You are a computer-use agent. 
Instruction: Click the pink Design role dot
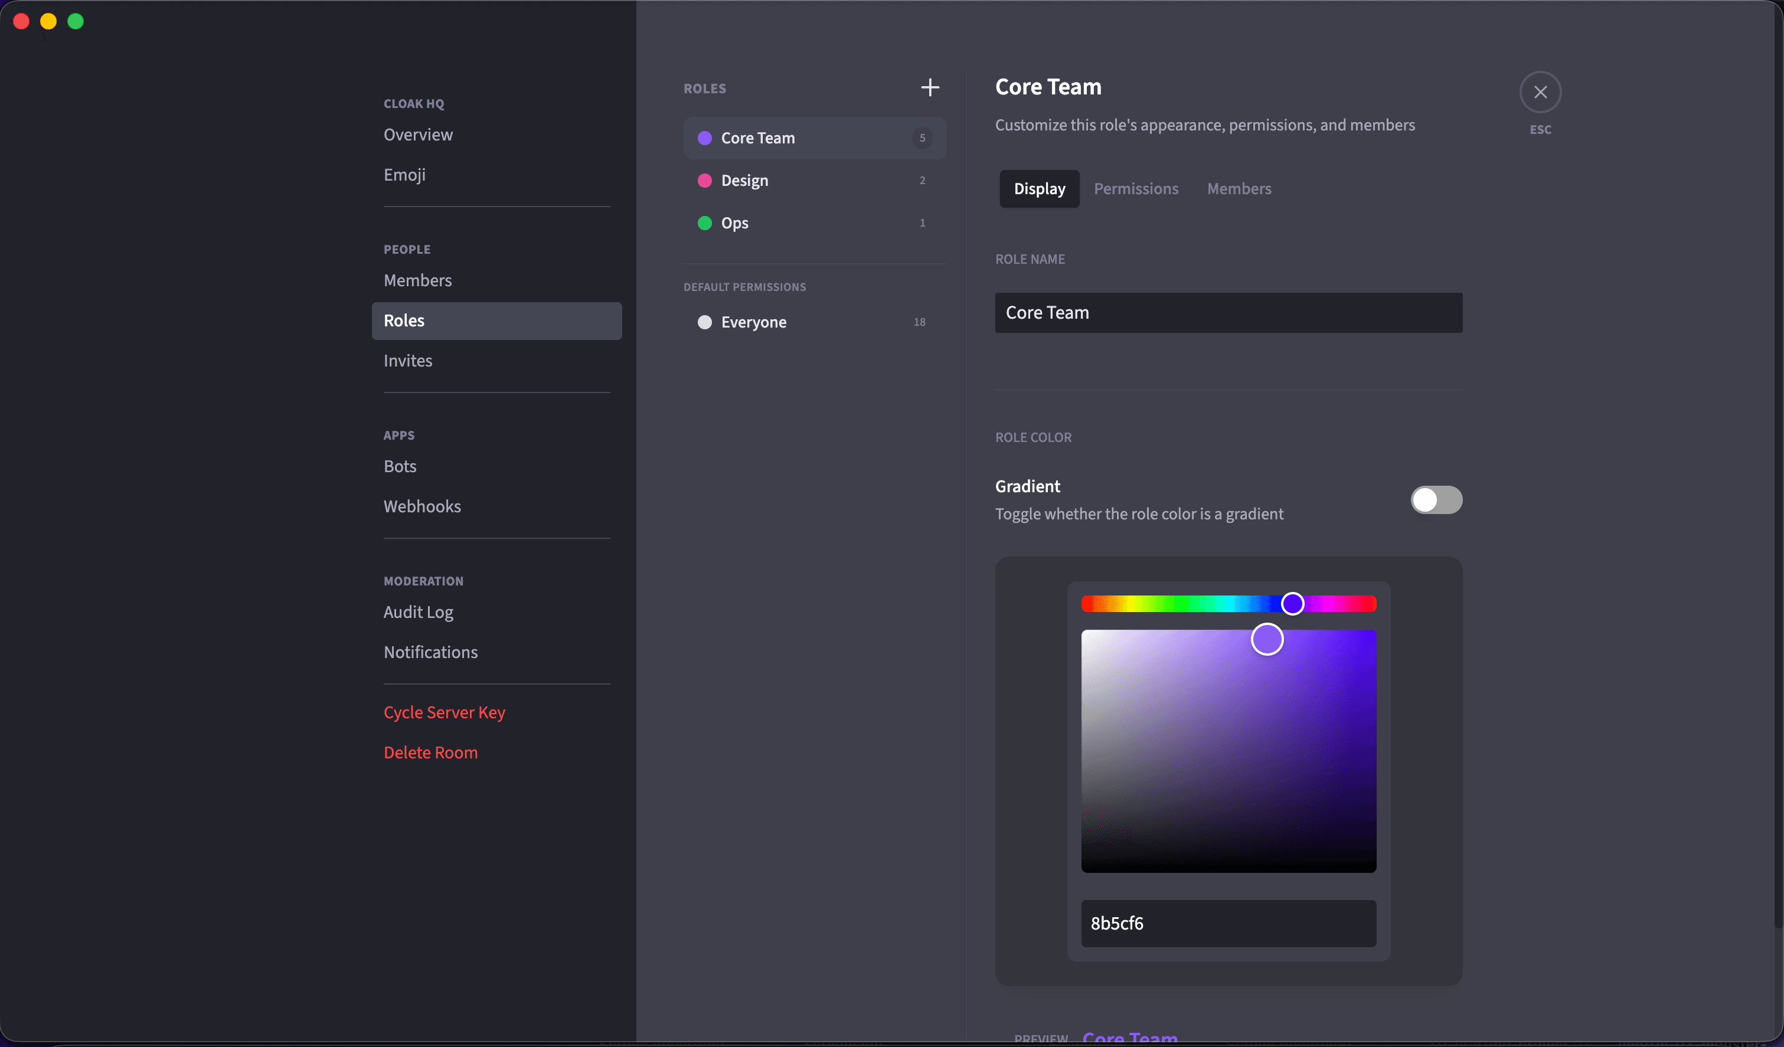point(704,181)
